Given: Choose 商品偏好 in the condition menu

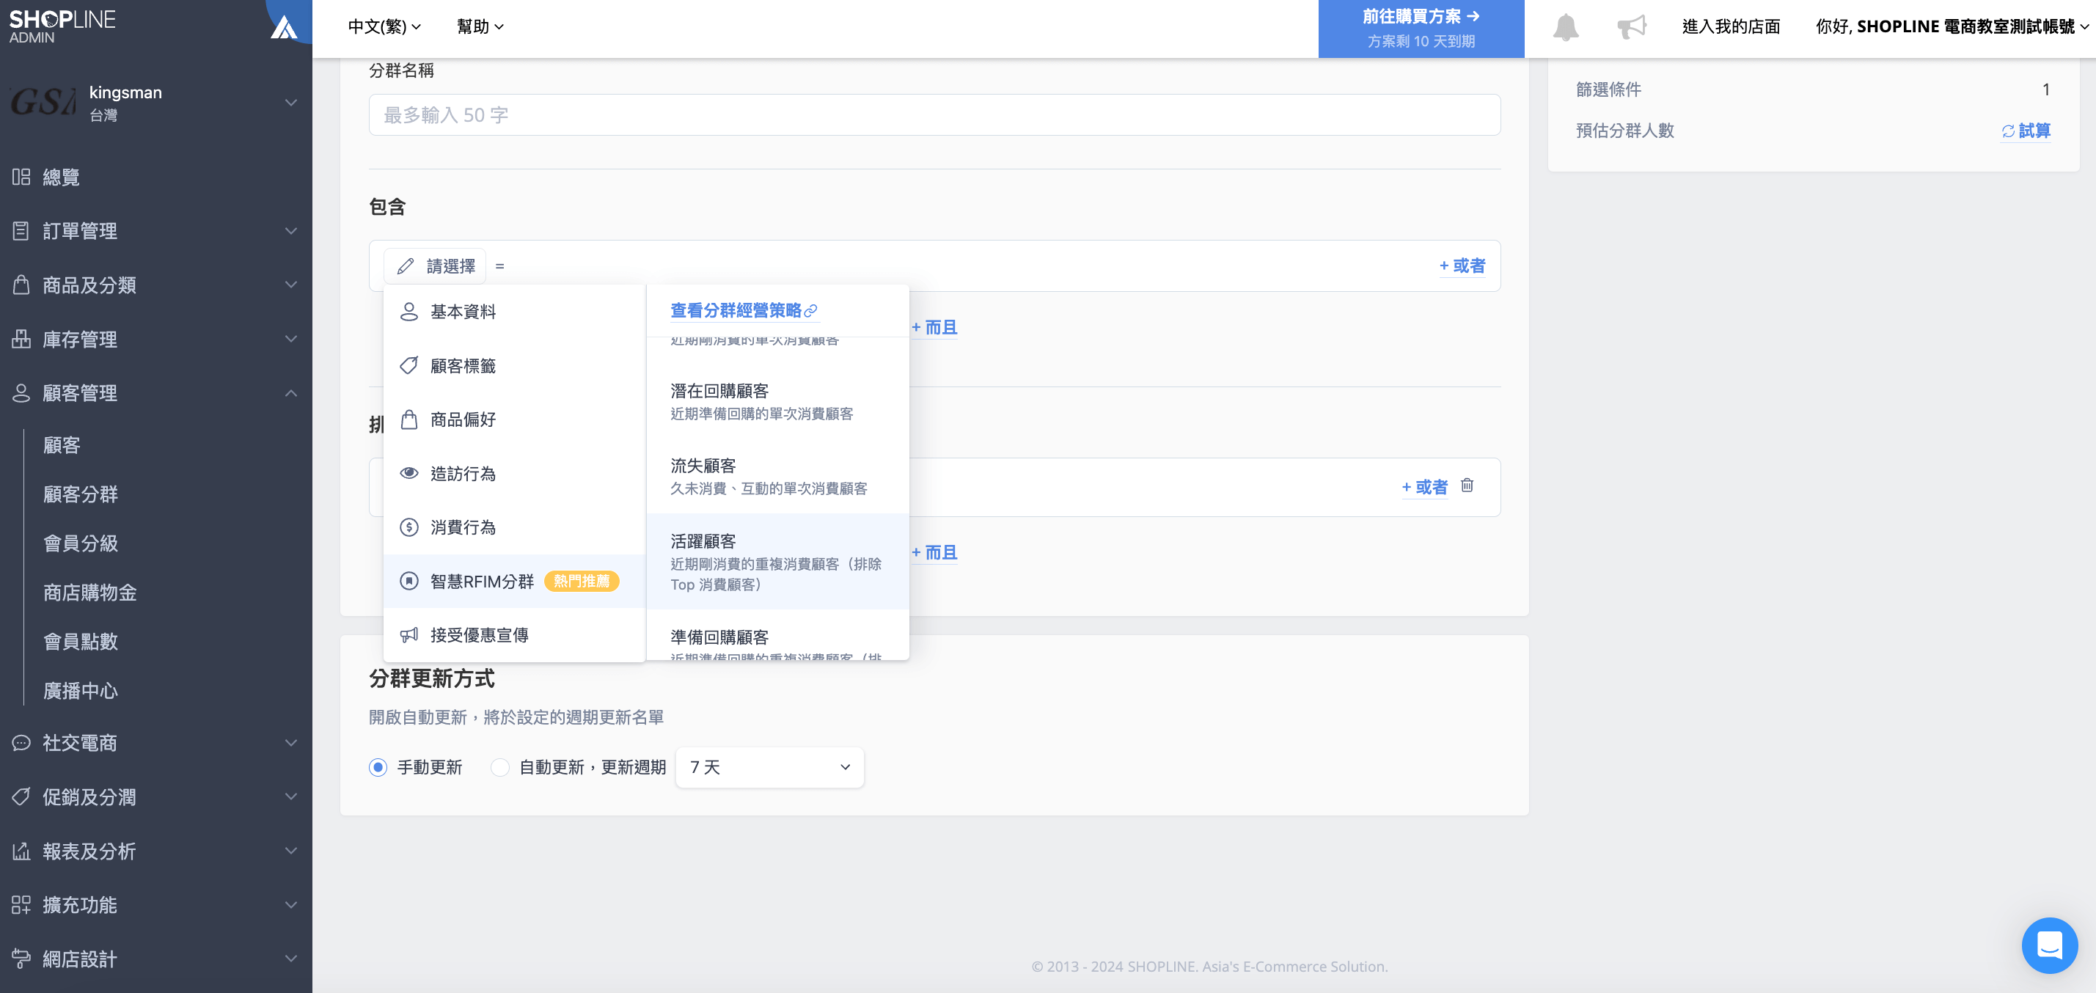Looking at the screenshot, I should [514, 419].
